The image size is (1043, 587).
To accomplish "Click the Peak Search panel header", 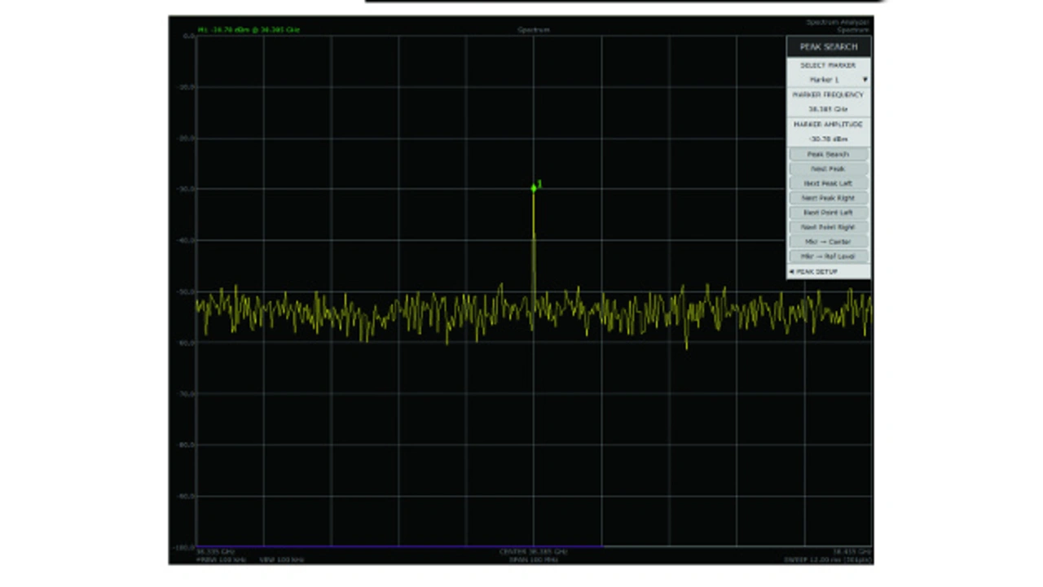I will pos(828,47).
